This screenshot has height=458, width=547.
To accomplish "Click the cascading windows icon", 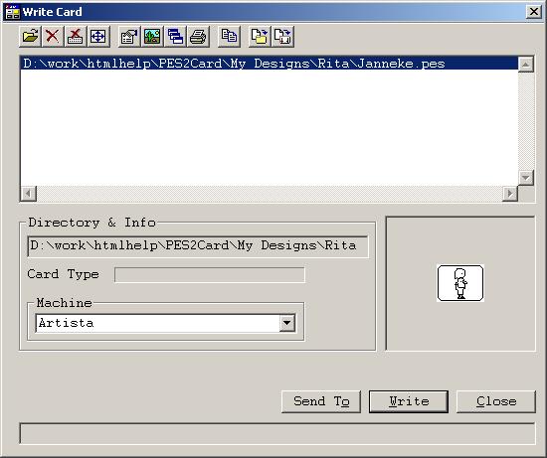I will click(x=175, y=36).
